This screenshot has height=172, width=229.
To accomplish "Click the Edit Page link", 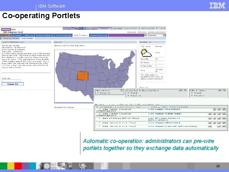I will tap(142, 32).
